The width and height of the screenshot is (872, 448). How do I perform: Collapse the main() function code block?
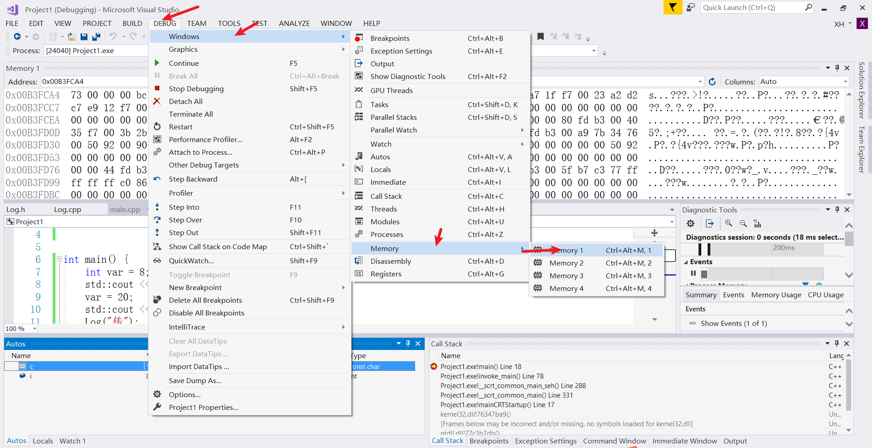[x=59, y=259]
